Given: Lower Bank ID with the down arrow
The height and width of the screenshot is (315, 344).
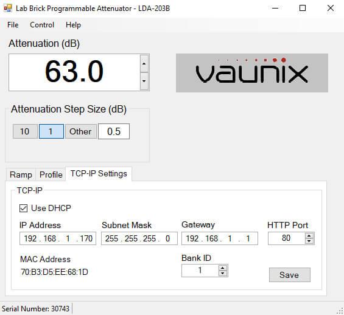Looking at the screenshot, I should pyautogui.click(x=223, y=273).
